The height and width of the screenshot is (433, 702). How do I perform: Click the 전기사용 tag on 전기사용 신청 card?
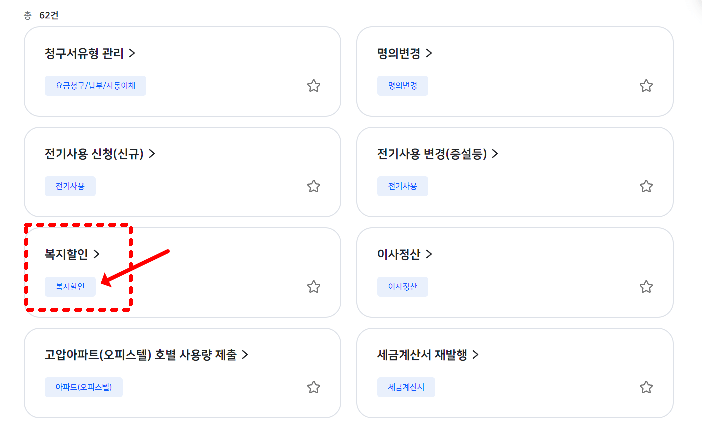(70, 186)
